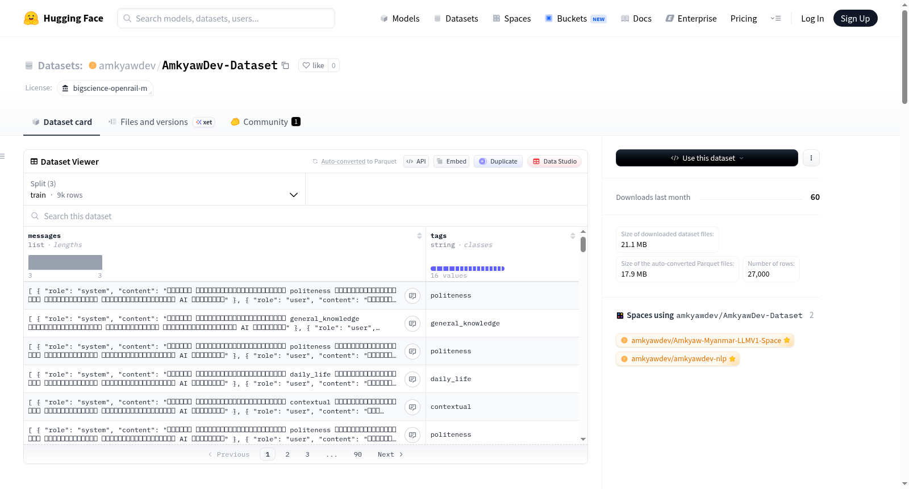The width and height of the screenshot is (909, 489).
Task: Click the table's scroll-up arrow
Action: coord(583,232)
